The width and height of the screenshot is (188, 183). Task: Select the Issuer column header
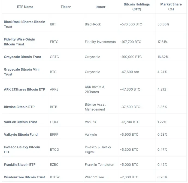[100, 7]
